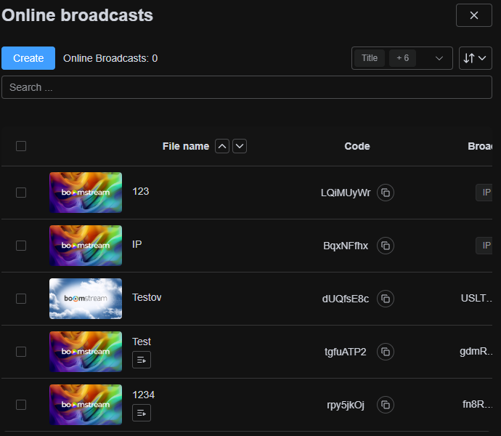Click the file name 1234

point(144,395)
